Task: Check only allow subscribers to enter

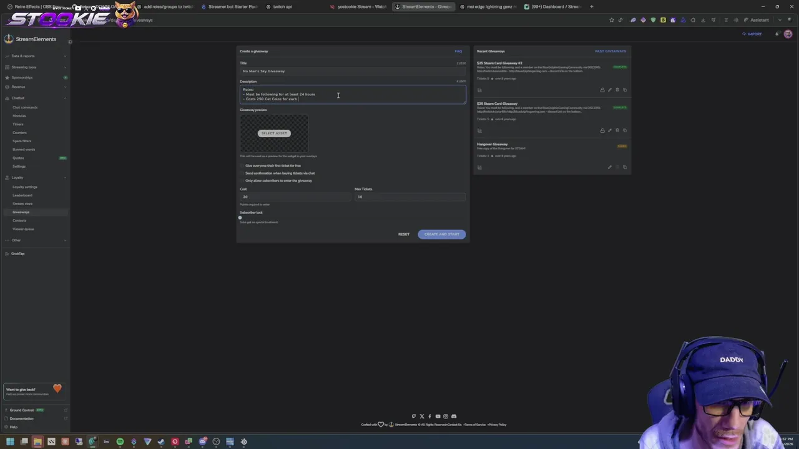Action: point(242,181)
